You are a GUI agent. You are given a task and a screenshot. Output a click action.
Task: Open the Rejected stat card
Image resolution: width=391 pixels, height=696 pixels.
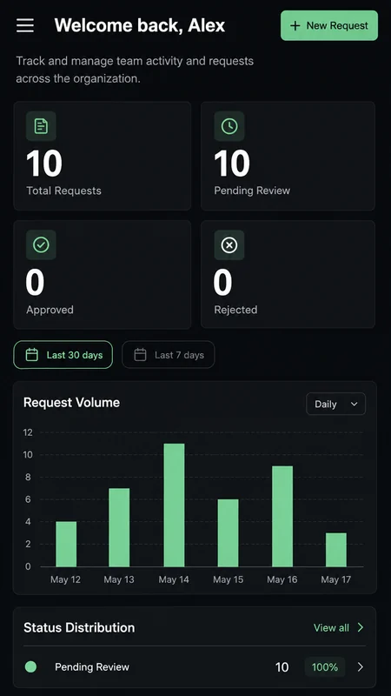[288, 274]
